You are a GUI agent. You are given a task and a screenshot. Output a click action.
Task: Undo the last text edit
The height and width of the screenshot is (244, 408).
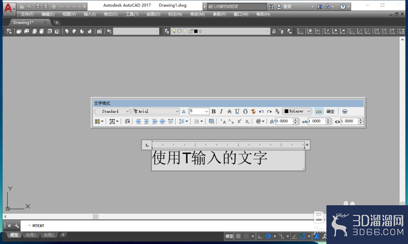click(261, 111)
